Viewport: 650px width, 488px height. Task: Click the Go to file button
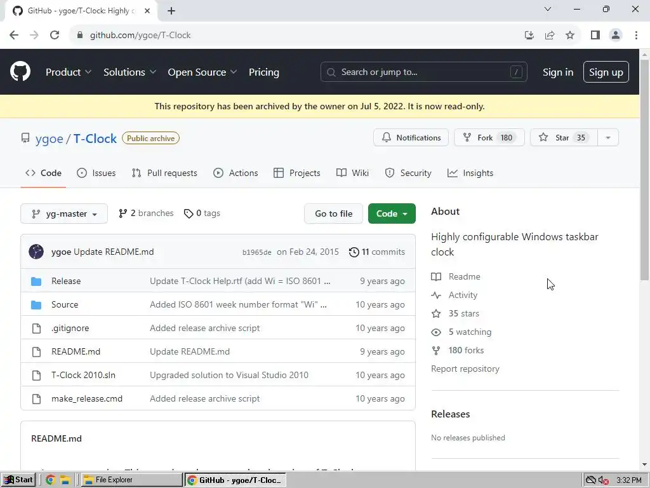[x=333, y=213]
